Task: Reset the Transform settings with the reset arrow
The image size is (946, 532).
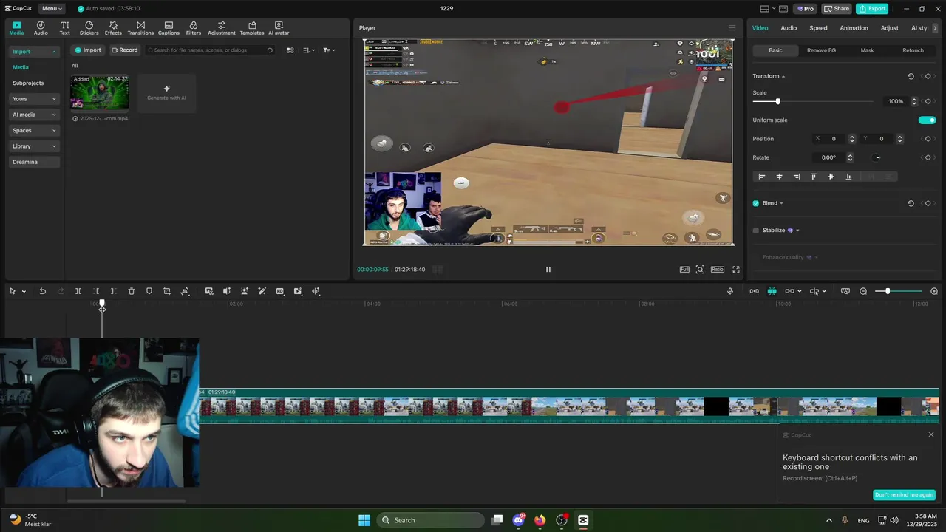Action: [x=911, y=76]
